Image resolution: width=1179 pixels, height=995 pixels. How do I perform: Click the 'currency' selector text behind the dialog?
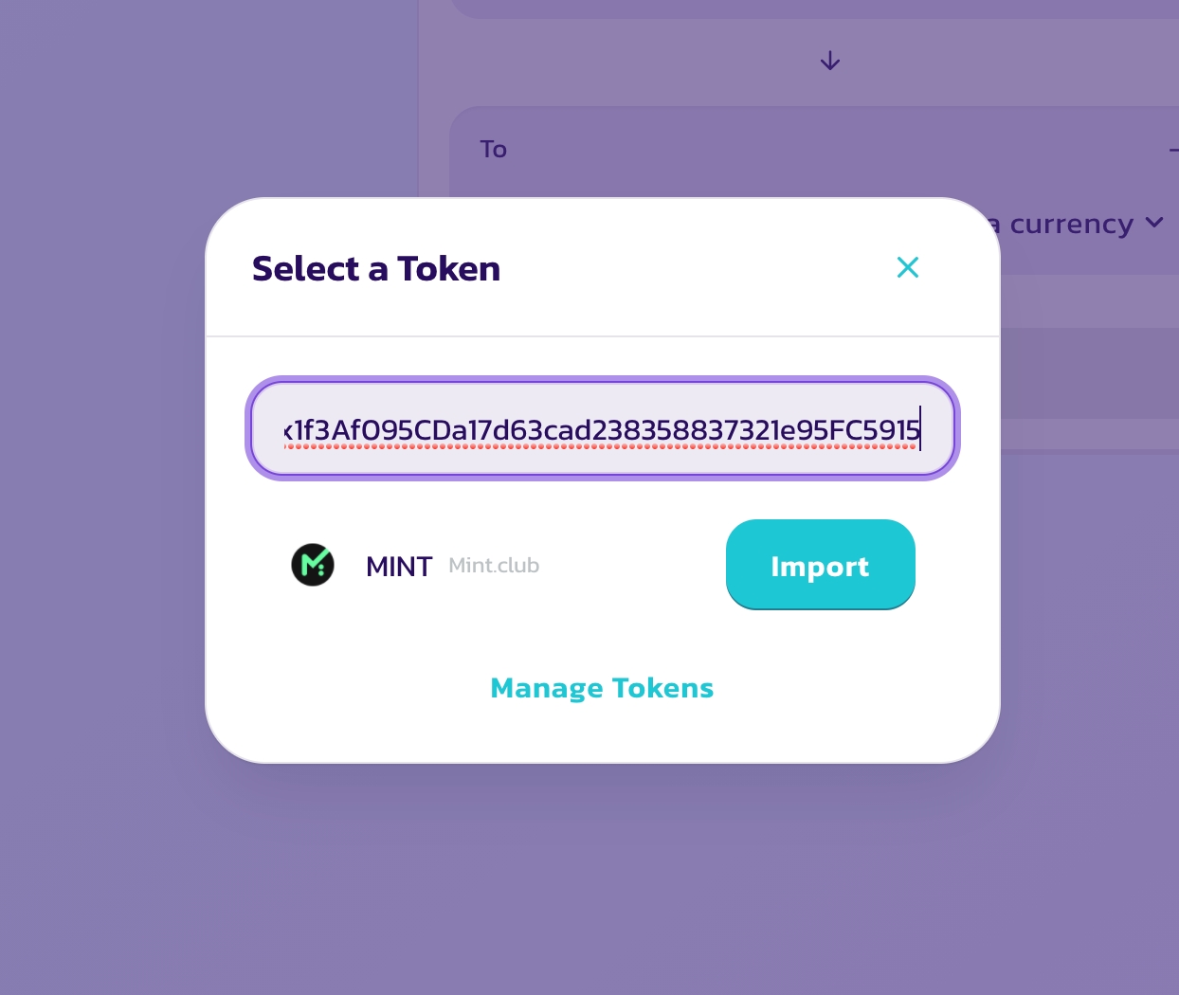[x=1071, y=225]
